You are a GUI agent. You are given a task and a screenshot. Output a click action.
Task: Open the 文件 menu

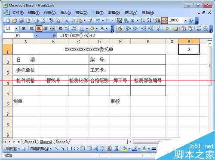coord(18,13)
